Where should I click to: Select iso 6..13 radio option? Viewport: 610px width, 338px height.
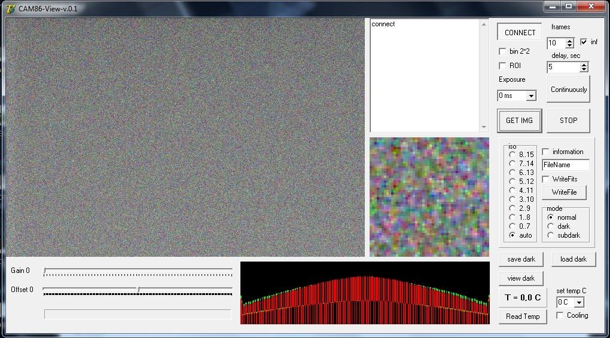512,172
